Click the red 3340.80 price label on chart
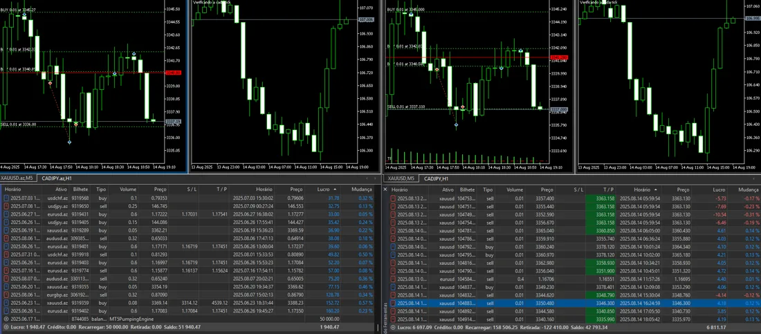Image resolution: width=761 pixels, height=334 pixels. click(x=173, y=73)
